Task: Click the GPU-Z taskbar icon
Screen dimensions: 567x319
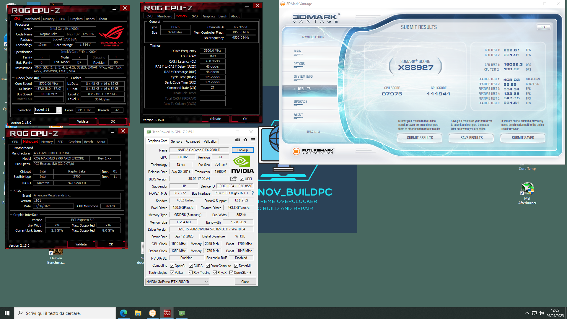Action: 182,313
